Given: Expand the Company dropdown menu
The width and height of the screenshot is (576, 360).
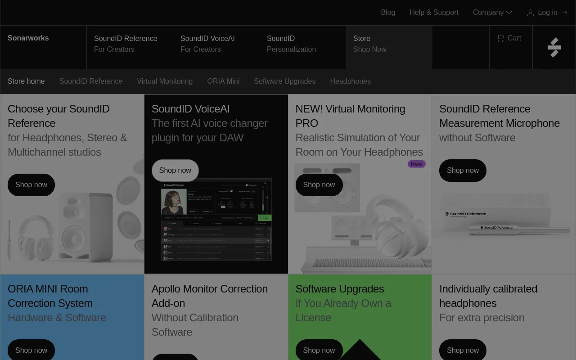Looking at the screenshot, I should coord(489,13).
